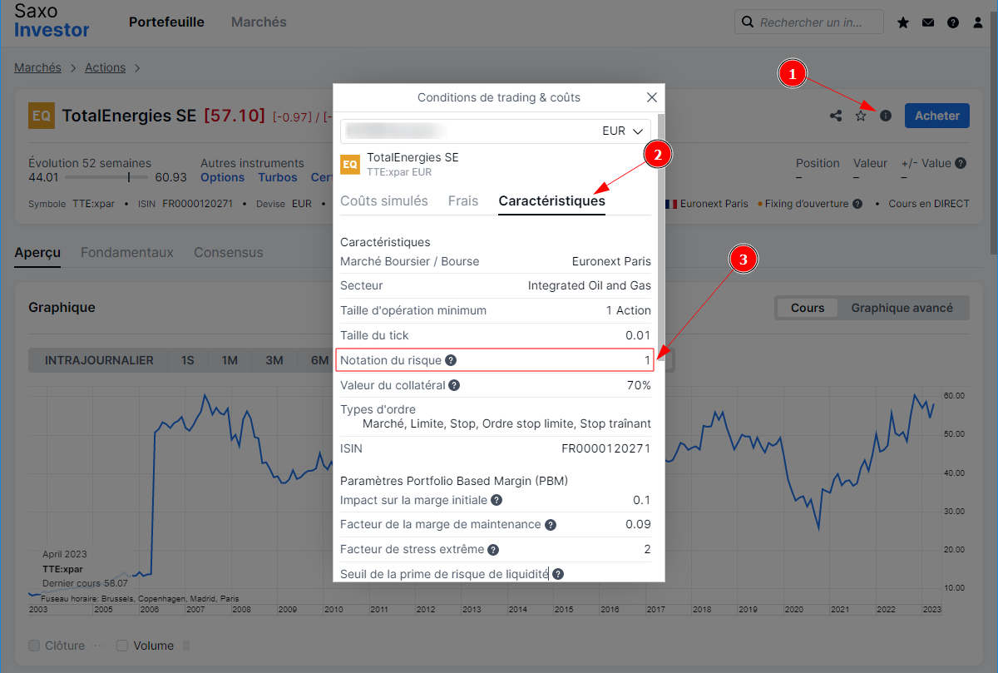Click help icon next to Notation du risque

[x=451, y=360]
